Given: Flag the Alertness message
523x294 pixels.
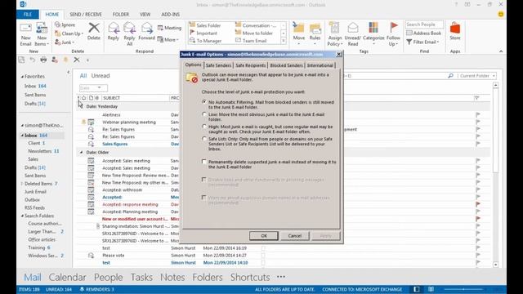Looking at the screenshot, I should pyautogui.click(x=478, y=114).
